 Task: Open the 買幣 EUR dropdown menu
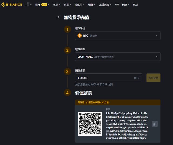click(x=42, y=5)
